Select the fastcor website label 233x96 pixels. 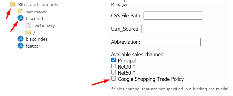coord(33,46)
